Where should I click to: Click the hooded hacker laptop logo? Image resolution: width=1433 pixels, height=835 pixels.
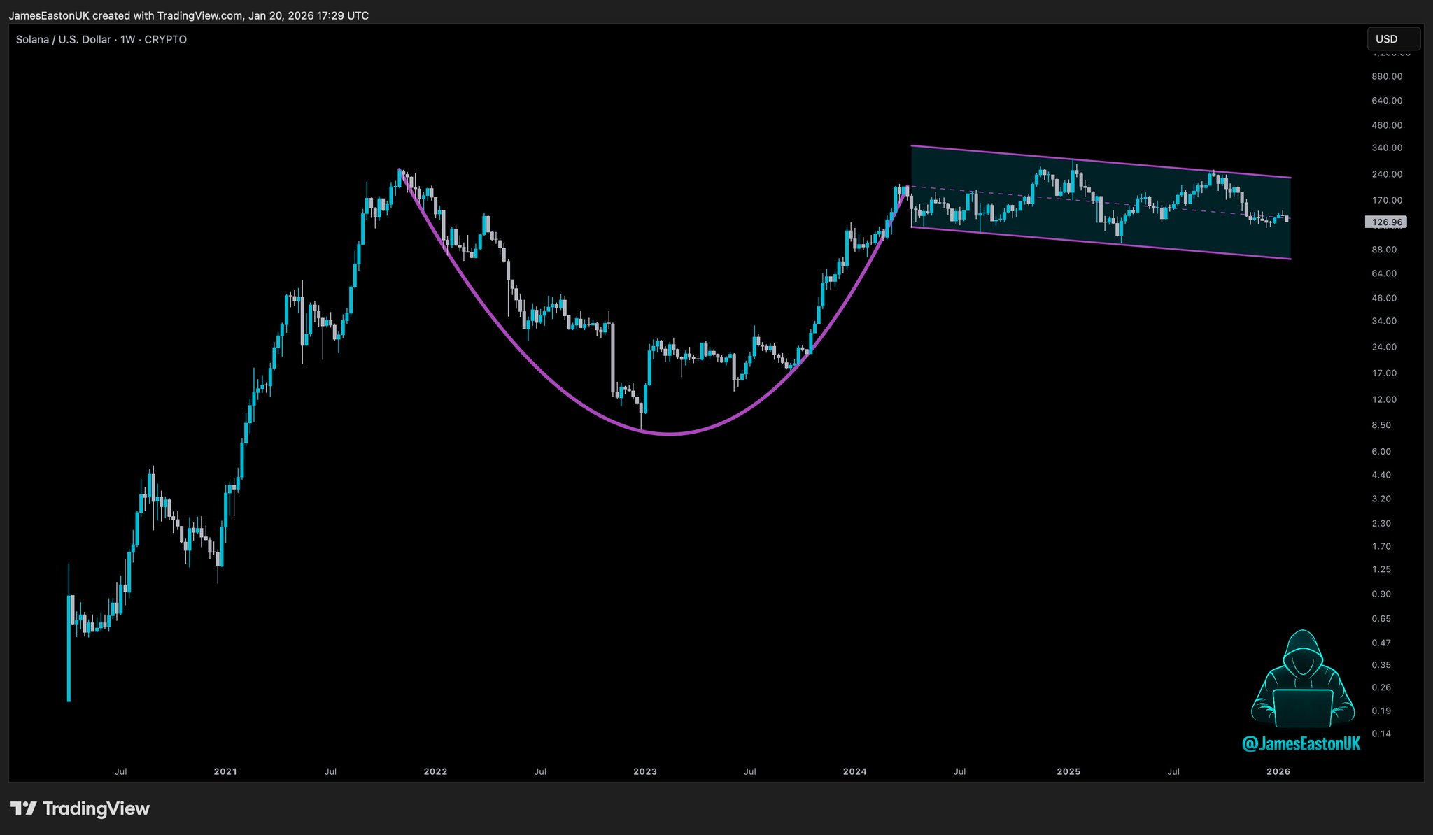1301,680
